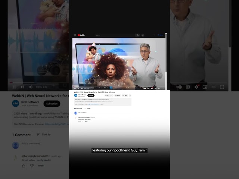Click the scrollbar of the centered YouTube page
Viewport: 239px width, 179px height.
pyautogui.click(x=166, y=61)
